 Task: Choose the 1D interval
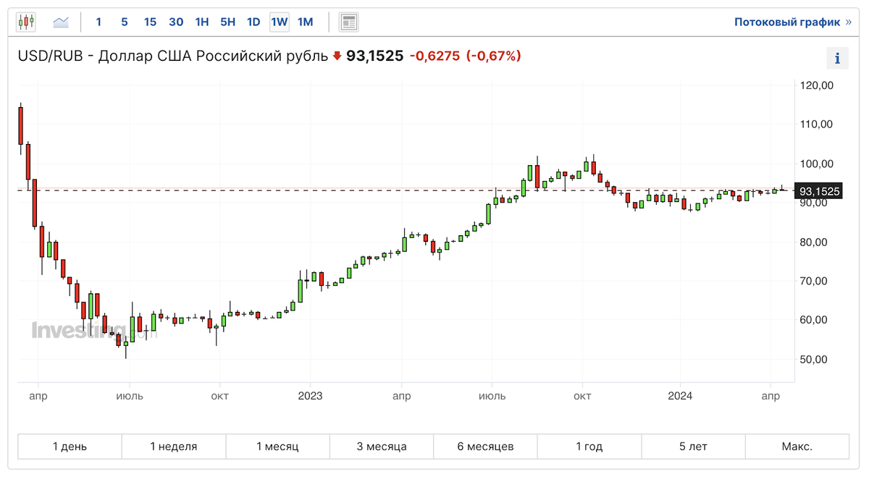pyautogui.click(x=253, y=22)
